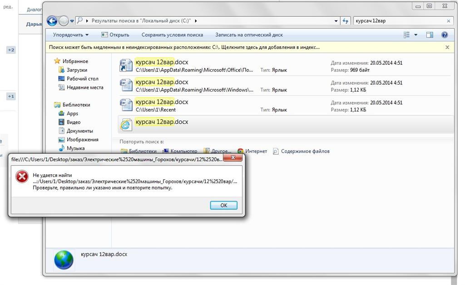
Task: Click address crumb 'Результаты поиска в Локальный диск'
Action: (x=141, y=21)
